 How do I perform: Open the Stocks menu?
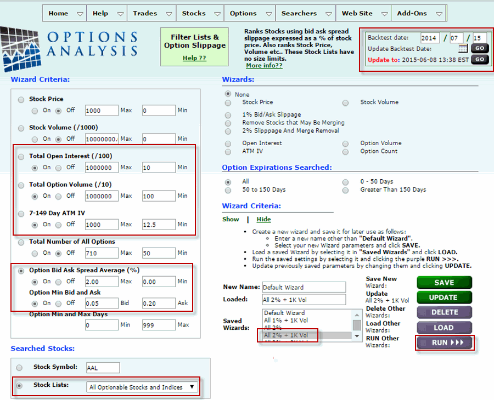200,13
